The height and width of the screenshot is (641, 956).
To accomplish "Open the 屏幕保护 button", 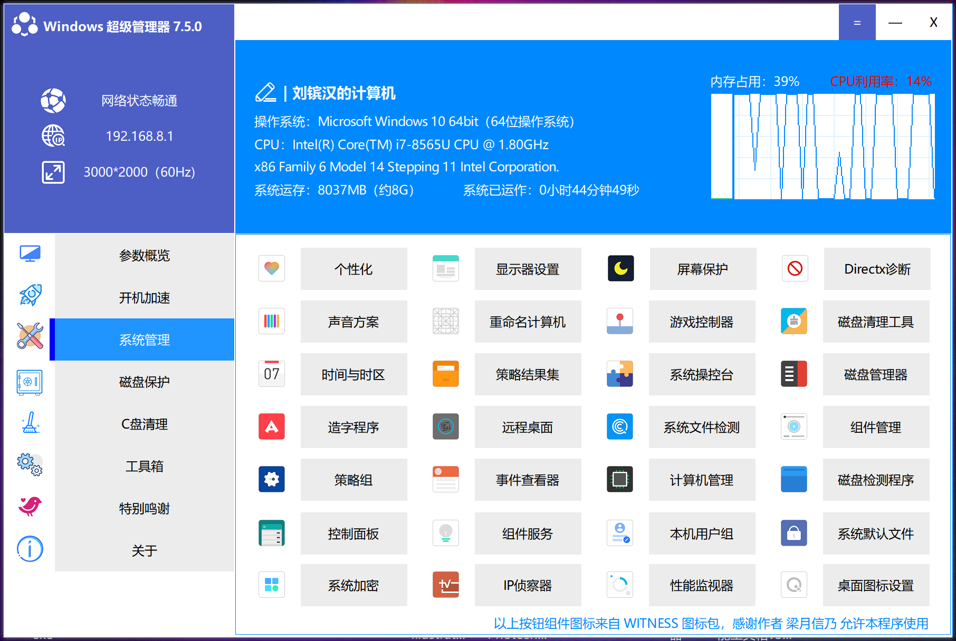I will pyautogui.click(x=703, y=269).
